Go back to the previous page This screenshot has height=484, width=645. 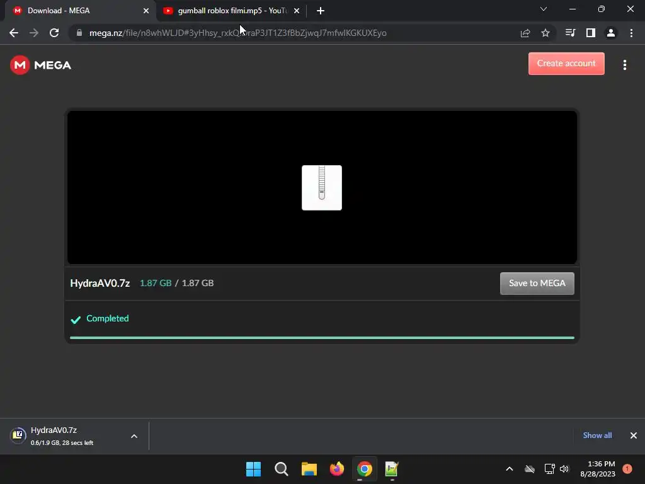14,33
